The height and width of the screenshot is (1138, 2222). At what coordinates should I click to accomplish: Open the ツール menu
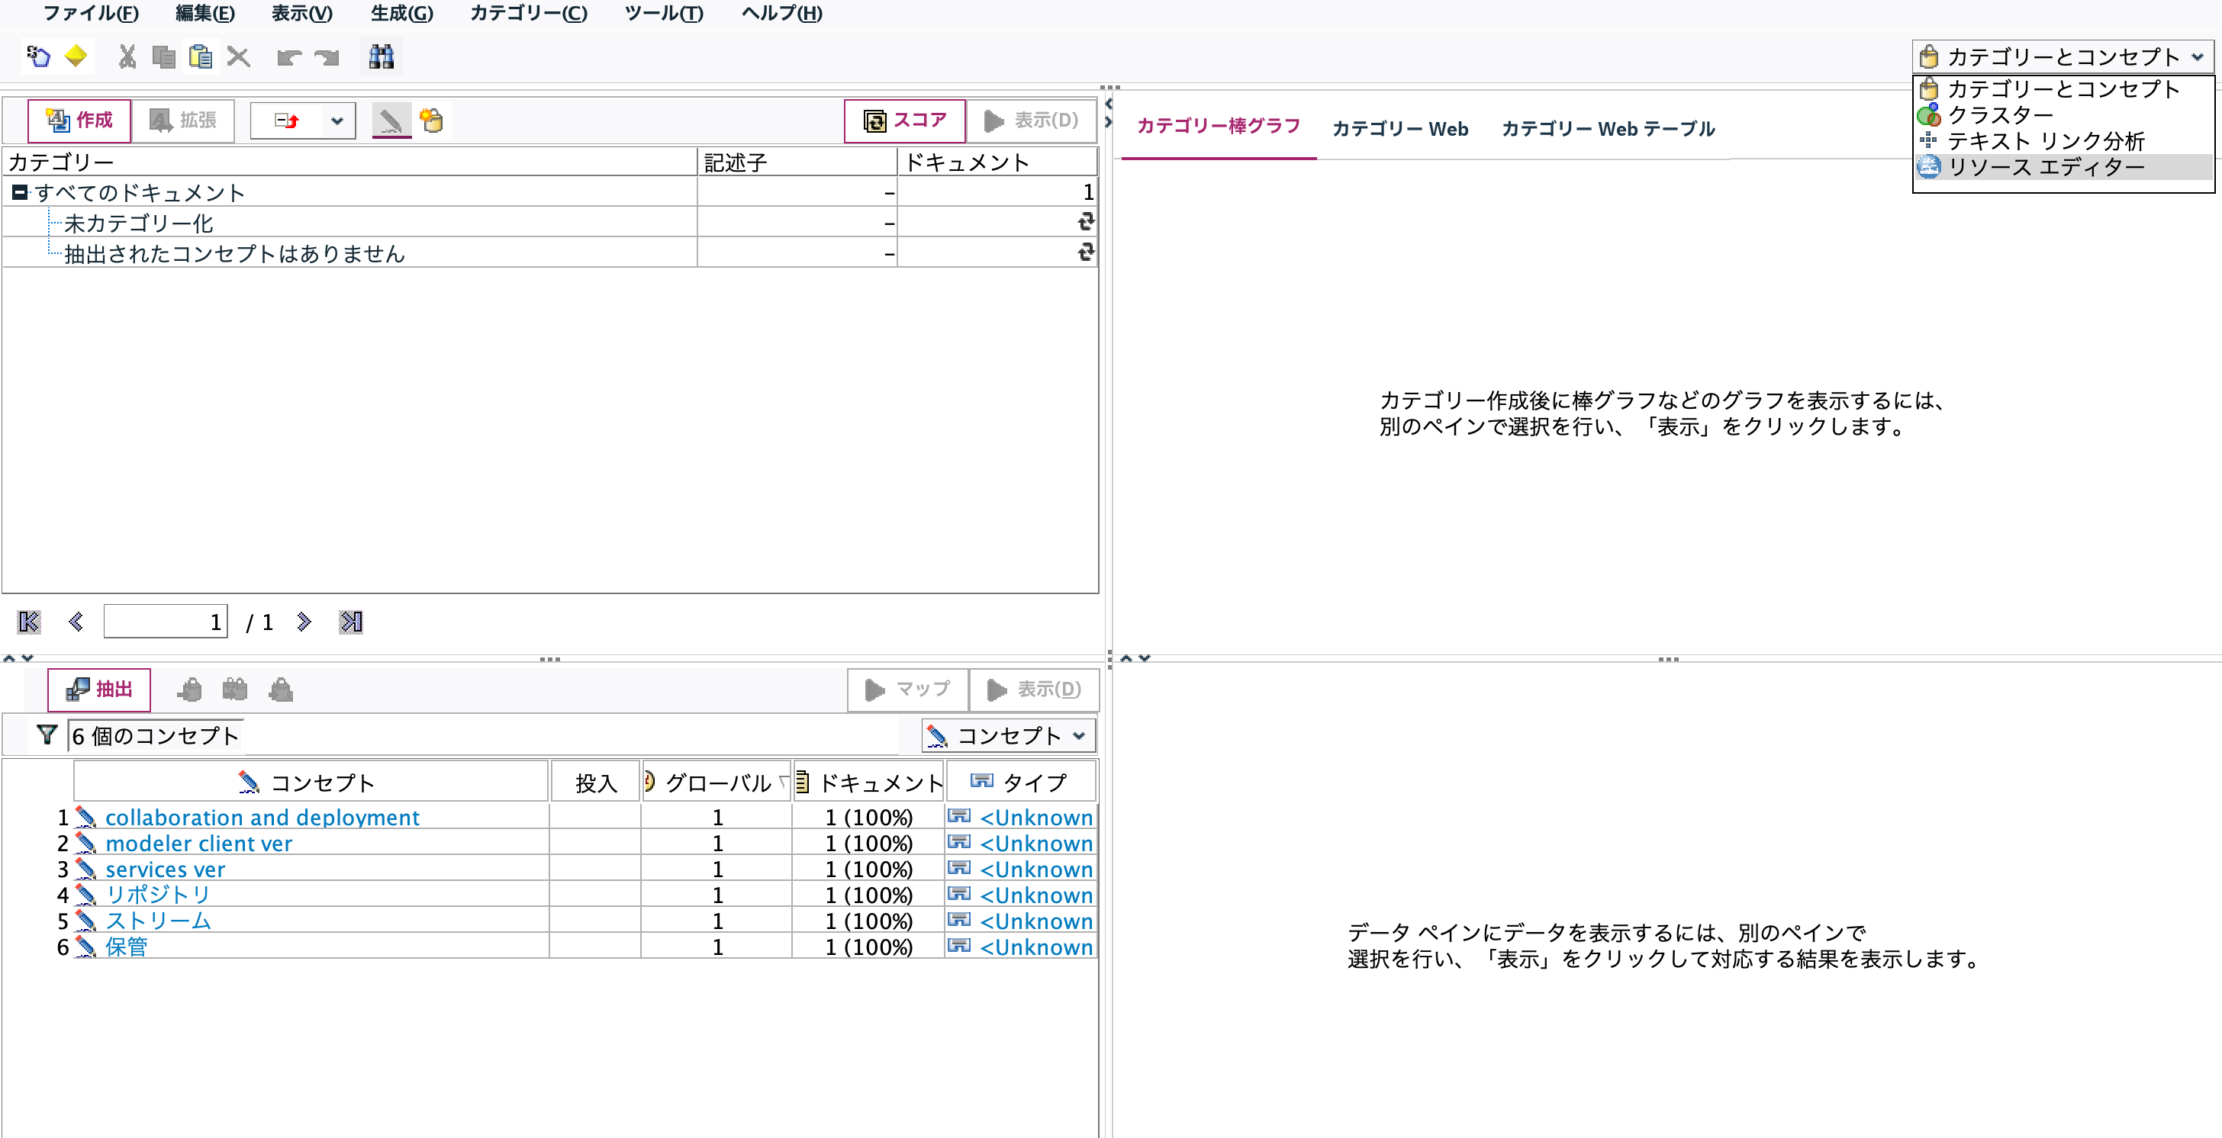(x=663, y=13)
